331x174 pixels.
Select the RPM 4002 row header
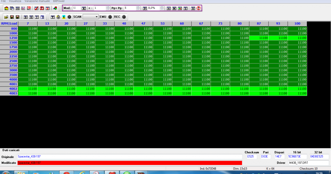pos(9,89)
